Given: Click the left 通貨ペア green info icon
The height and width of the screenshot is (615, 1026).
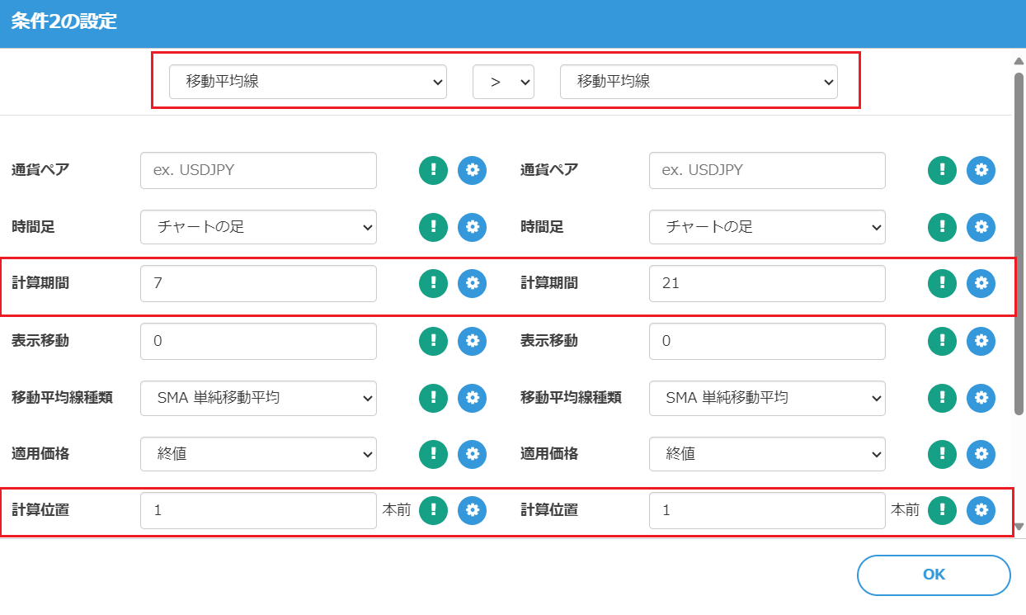Looking at the screenshot, I should 433,170.
